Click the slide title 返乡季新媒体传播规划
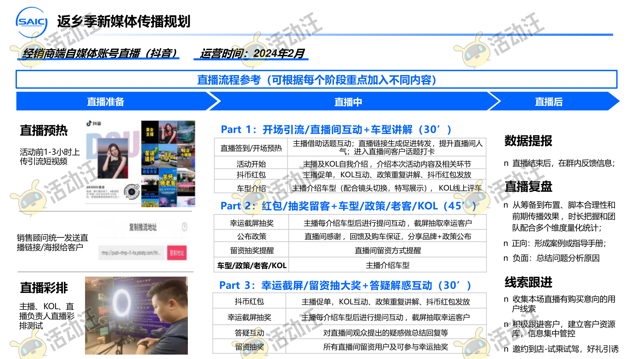 pos(124,21)
